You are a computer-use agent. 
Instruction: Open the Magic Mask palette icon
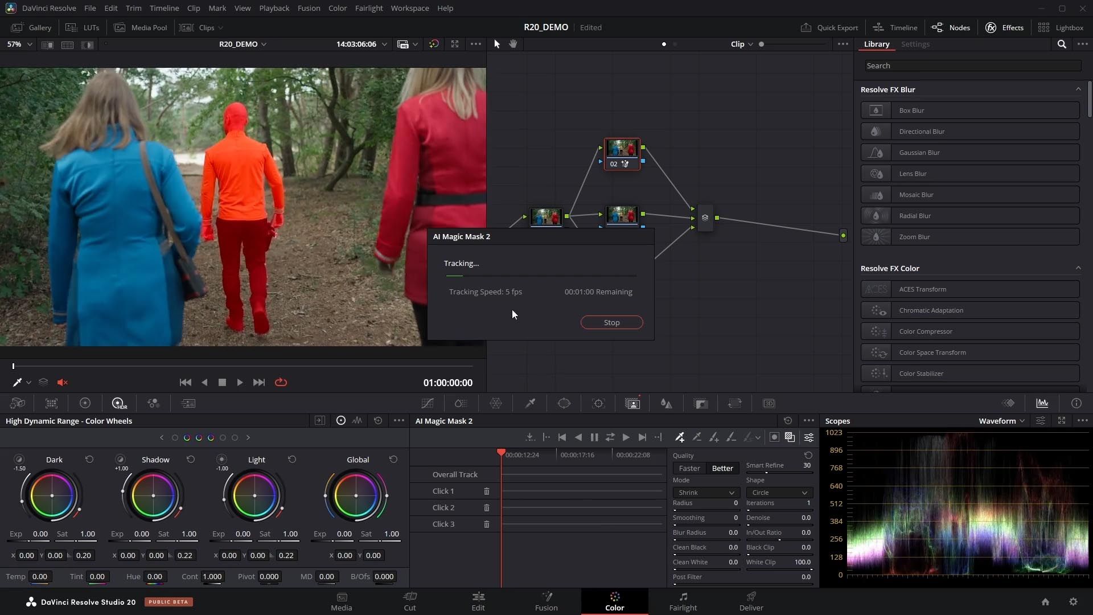632,403
